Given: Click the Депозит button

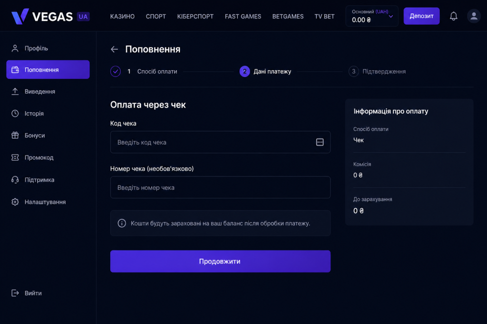Looking at the screenshot, I should click(x=421, y=16).
